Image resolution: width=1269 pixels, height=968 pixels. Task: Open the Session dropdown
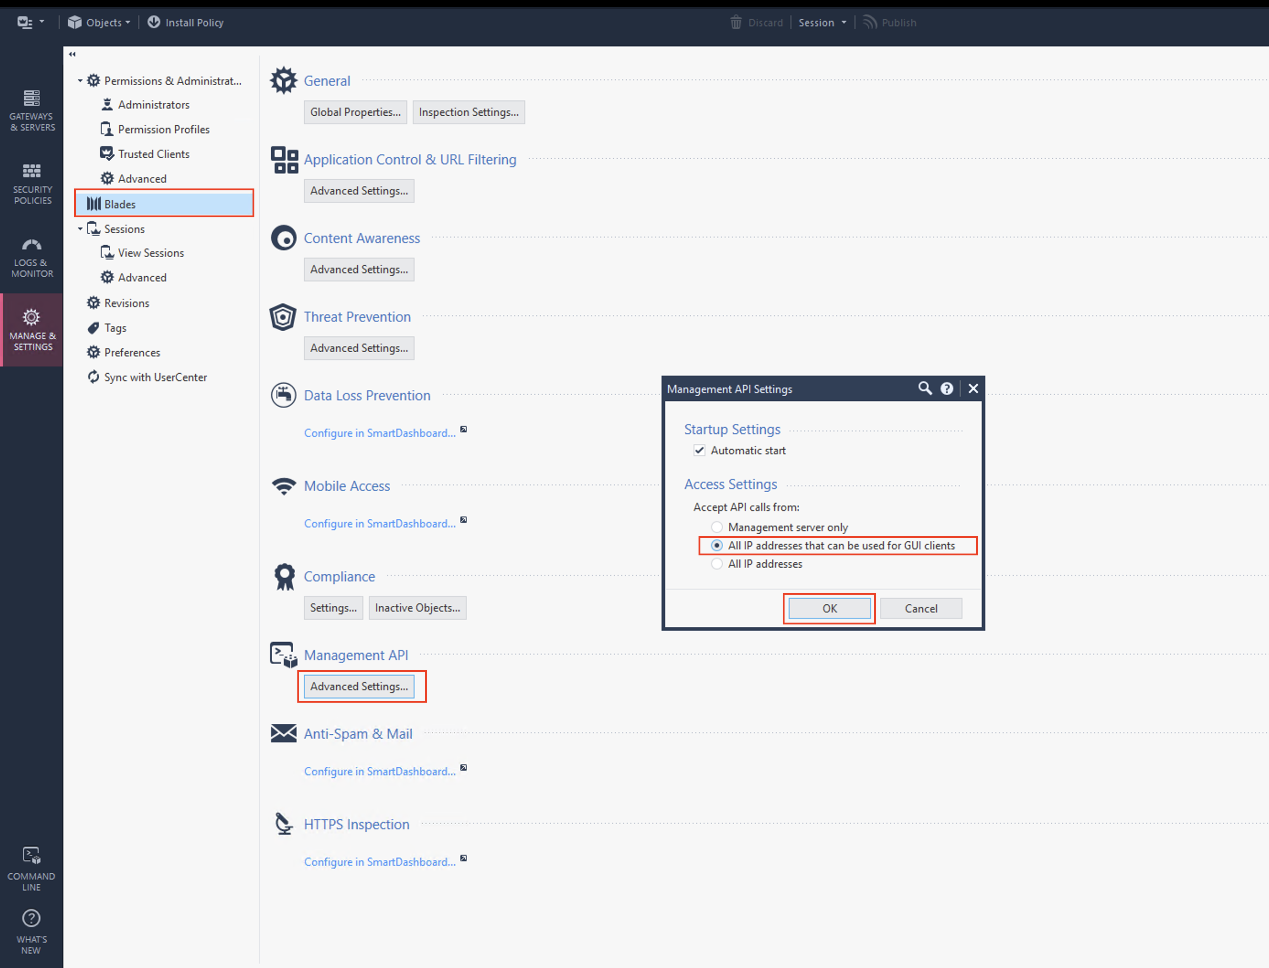pos(822,22)
